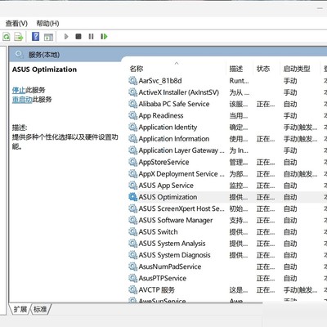Select the ASUS System Diagnosis service name
This screenshot has height=327, width=327.
click(174, 255)
